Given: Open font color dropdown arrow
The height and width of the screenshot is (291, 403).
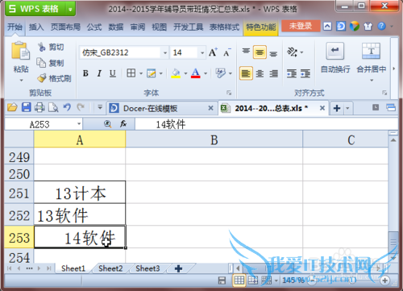Looking at the screenshot, I should [206, 73].
